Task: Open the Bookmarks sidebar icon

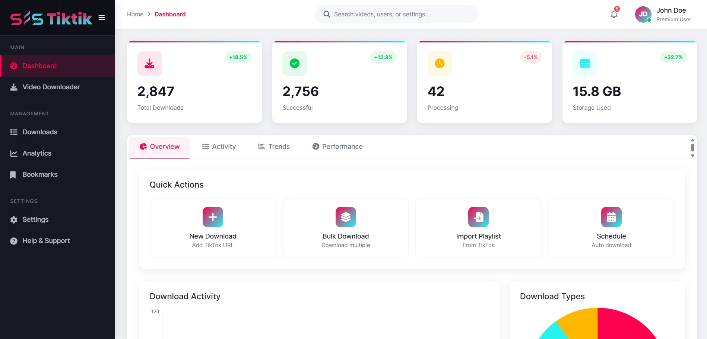Action: point(13,175)
